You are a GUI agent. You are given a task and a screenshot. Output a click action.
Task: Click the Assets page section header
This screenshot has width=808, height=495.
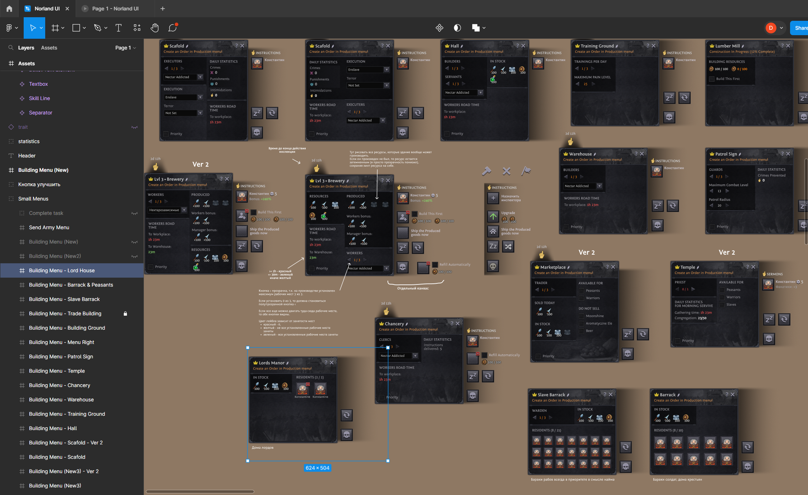(x=72, y=63)
